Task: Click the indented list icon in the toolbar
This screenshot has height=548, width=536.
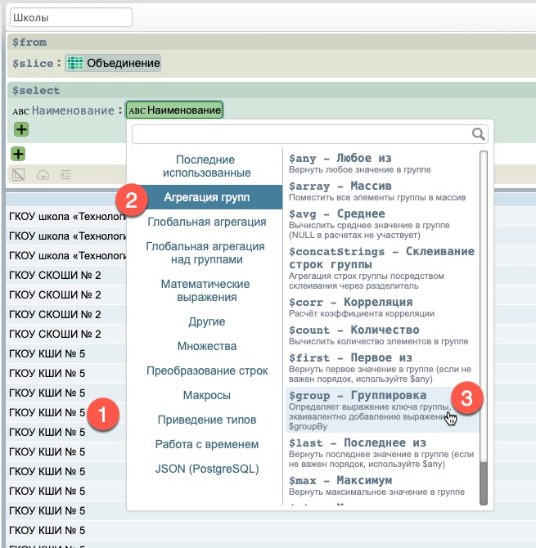Action: click(66, 174)
